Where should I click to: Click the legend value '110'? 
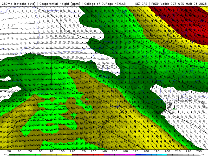(x=73, y=151)
